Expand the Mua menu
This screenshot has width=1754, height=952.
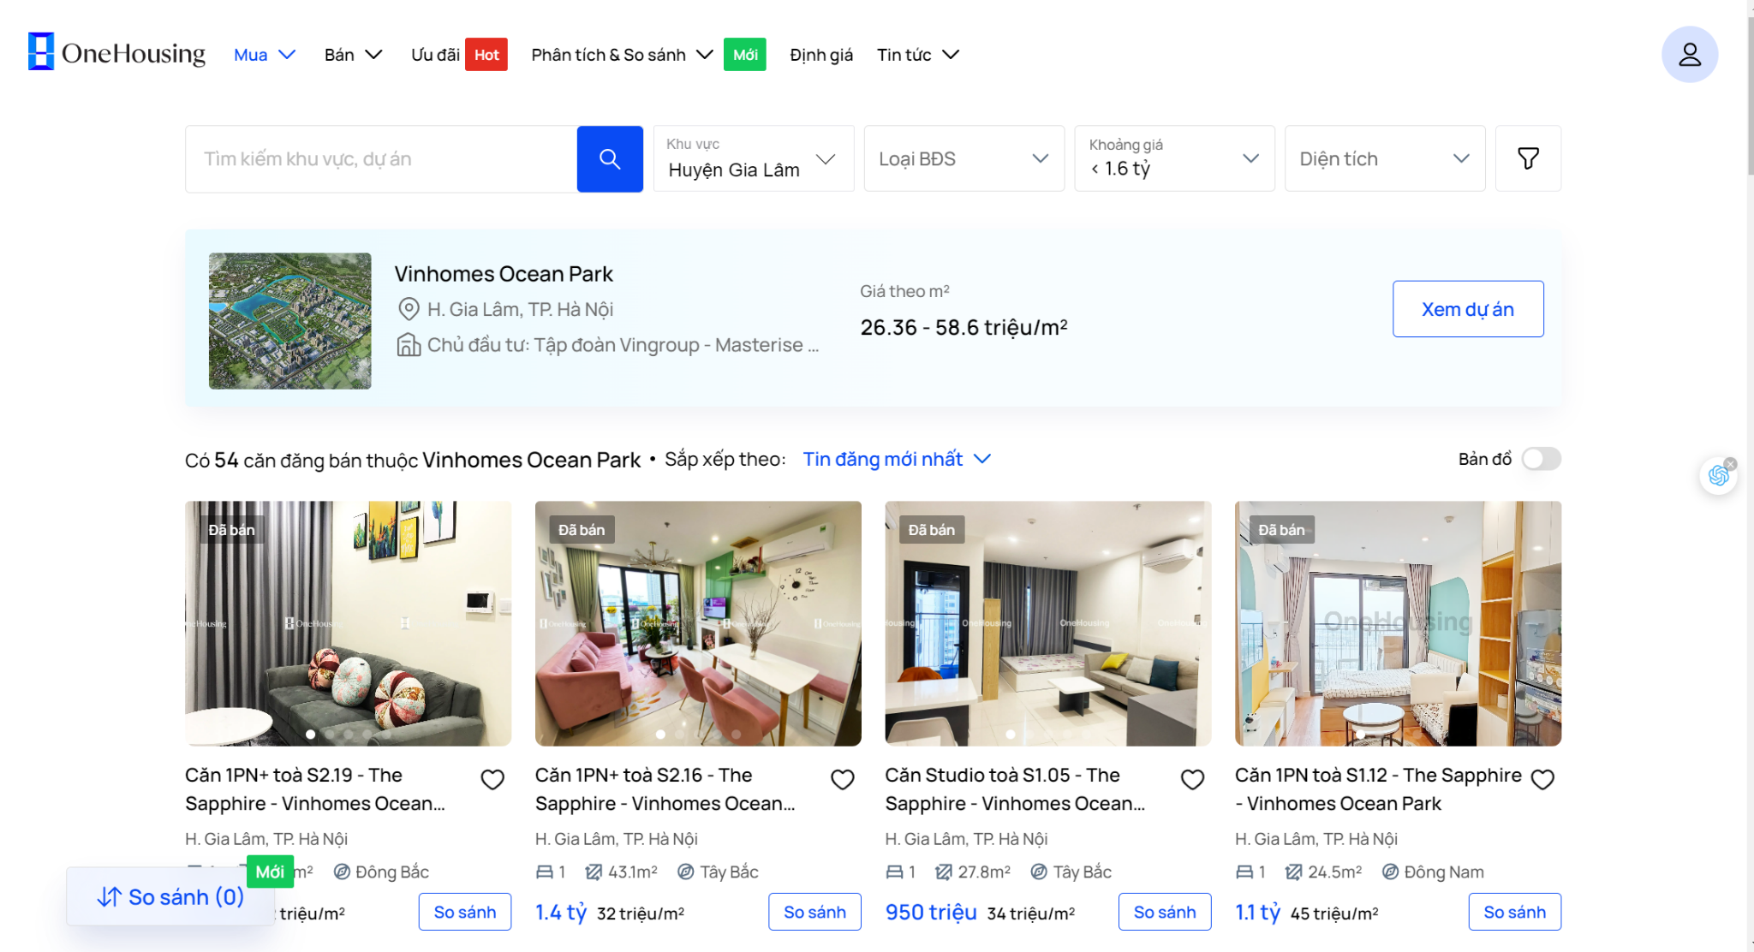(265, 55)
